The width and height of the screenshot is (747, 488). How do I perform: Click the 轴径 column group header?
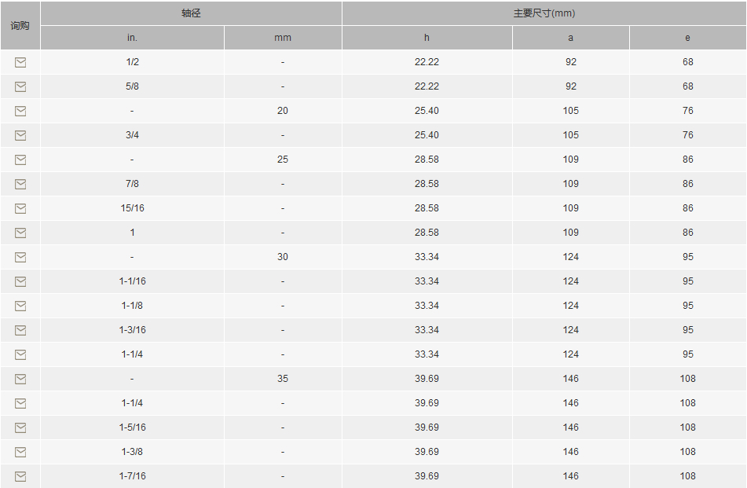[191, 13]
